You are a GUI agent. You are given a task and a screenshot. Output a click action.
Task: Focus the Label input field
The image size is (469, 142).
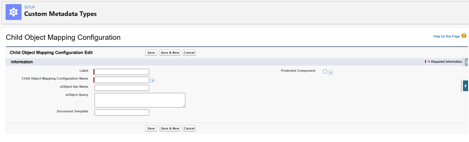click(x=122, y=72)
